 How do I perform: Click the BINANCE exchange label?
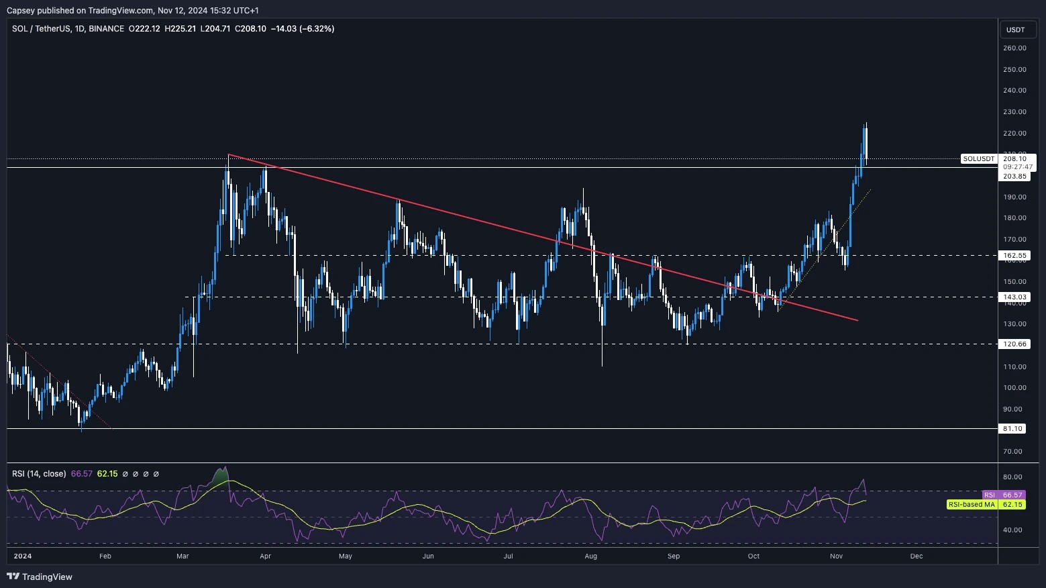click(x=105, y=29)
